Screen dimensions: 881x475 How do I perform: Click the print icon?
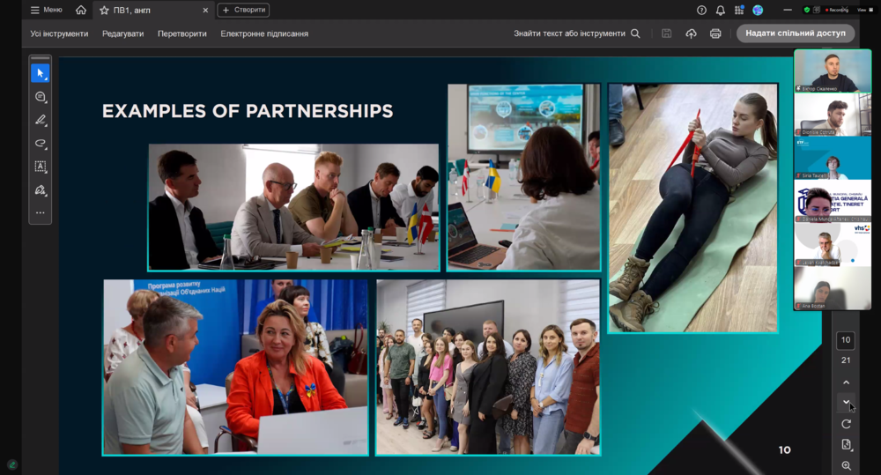(715, 33)
